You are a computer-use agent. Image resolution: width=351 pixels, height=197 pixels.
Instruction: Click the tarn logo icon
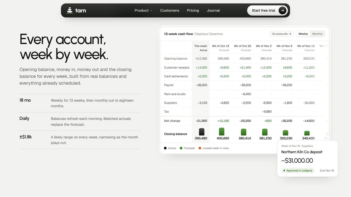pos(69,10)
